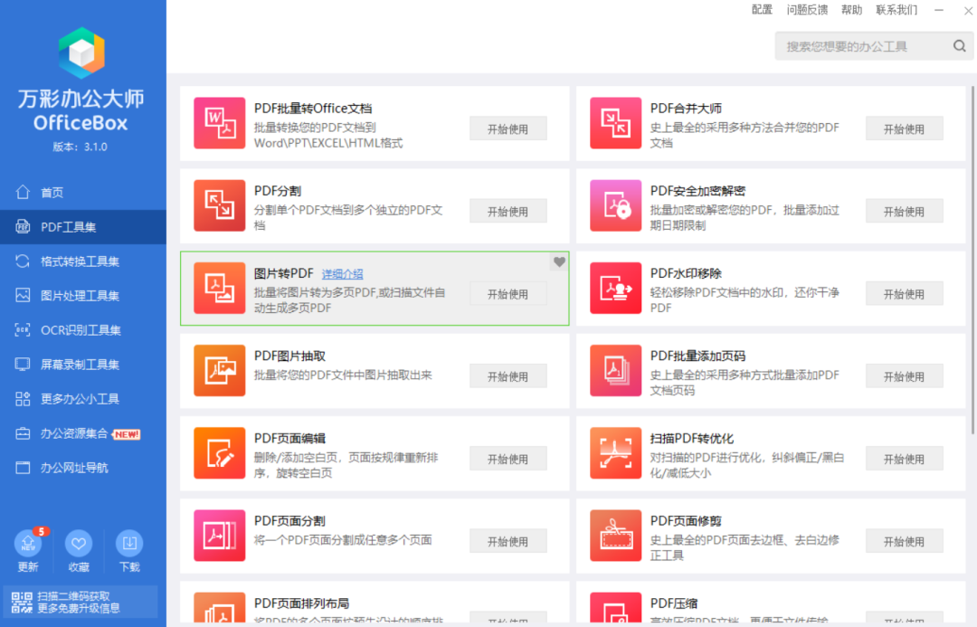
Task: Open the 配置 settings menu
Action: click(762, 9)
